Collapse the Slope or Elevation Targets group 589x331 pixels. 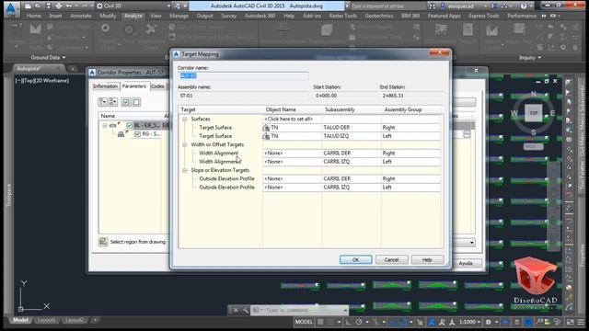(185, 170)
